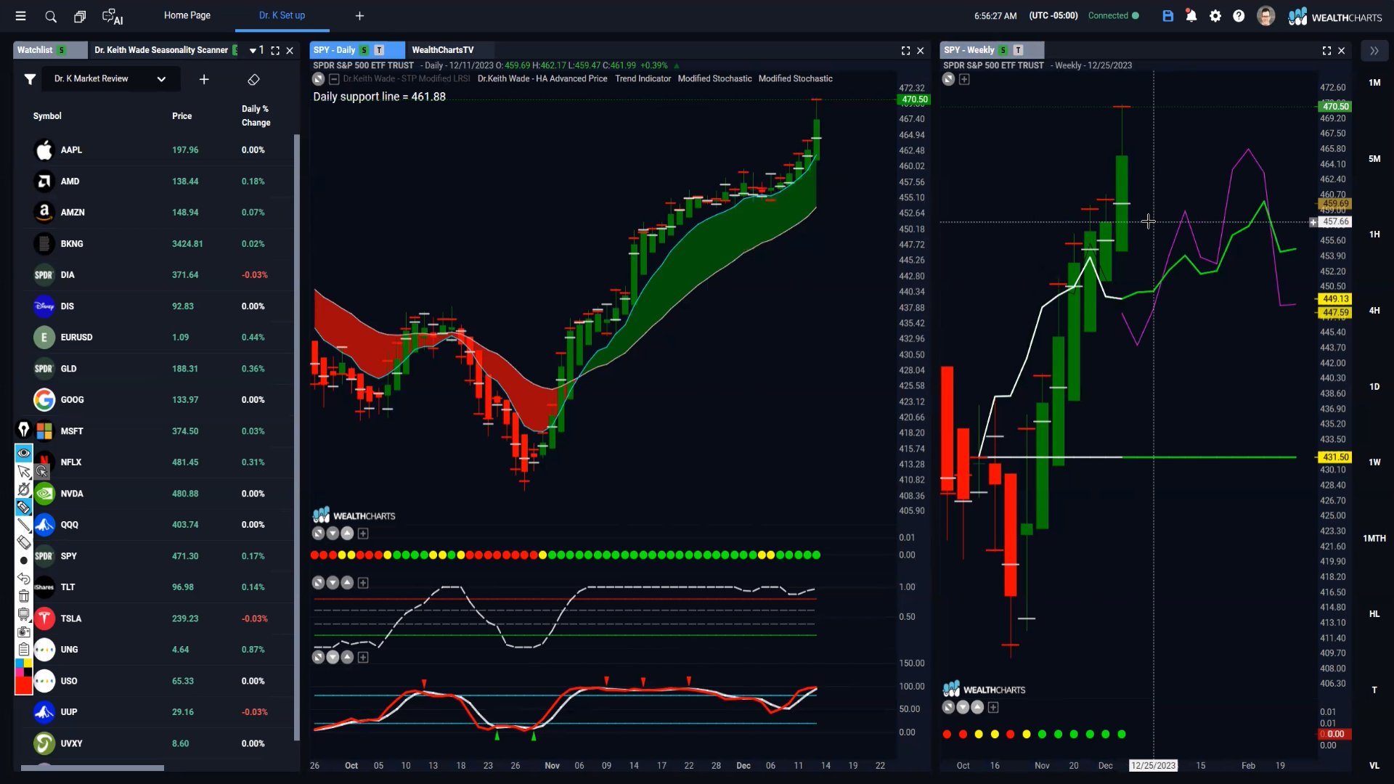Click the Dr.Keith Wade - HA Advanced Price indicator label

(542, 79)
